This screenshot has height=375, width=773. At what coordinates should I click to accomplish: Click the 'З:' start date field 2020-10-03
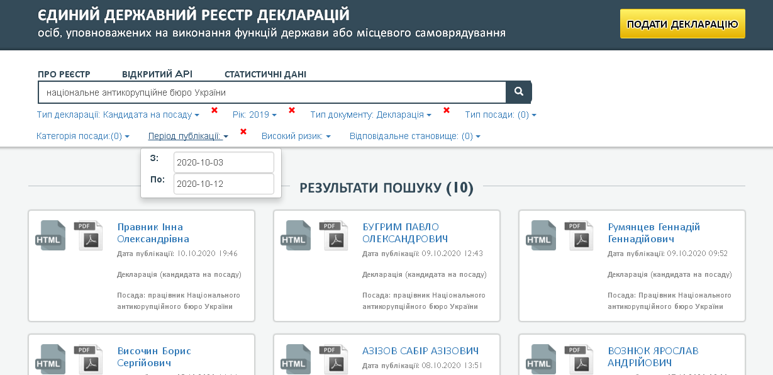point(224,162)
